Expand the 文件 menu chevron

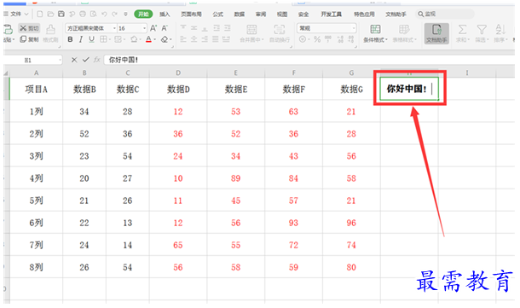pos(26,14)
